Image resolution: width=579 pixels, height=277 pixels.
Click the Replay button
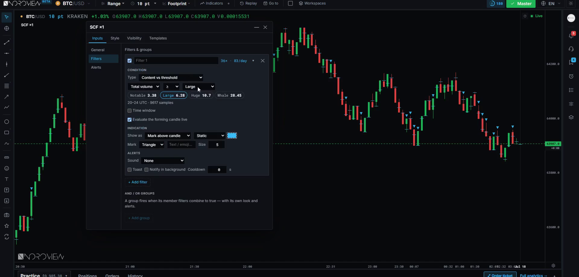click(248, 3)
